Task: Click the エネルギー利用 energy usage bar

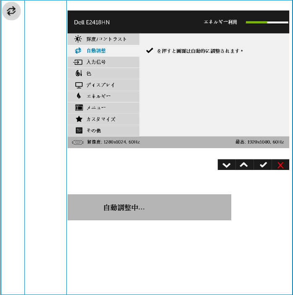Action: coord(267,22)
